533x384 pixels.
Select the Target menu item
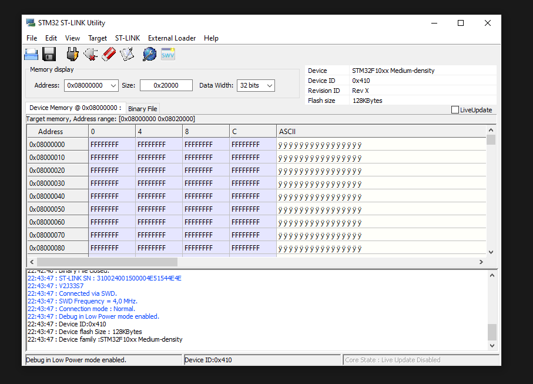98,38
